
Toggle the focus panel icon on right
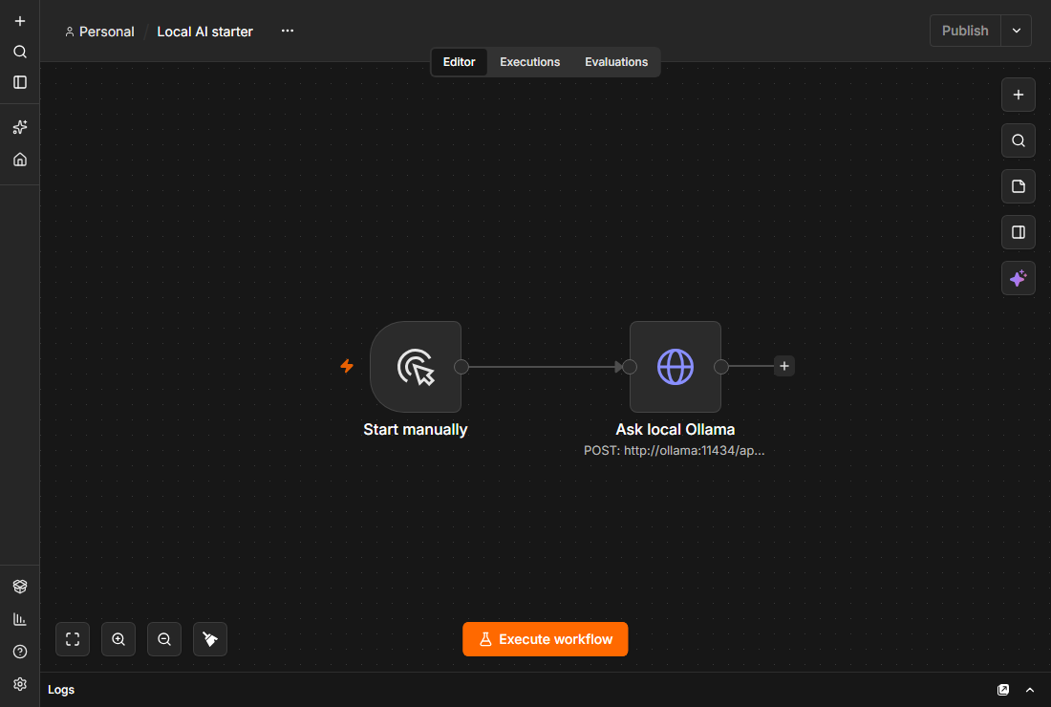click(x=1019, y=232)
